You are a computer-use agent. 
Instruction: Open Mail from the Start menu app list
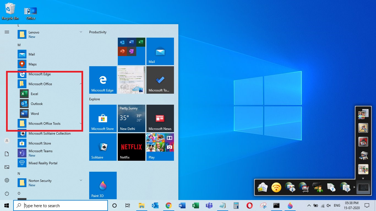pyautogui.click(x=50, y=54)
